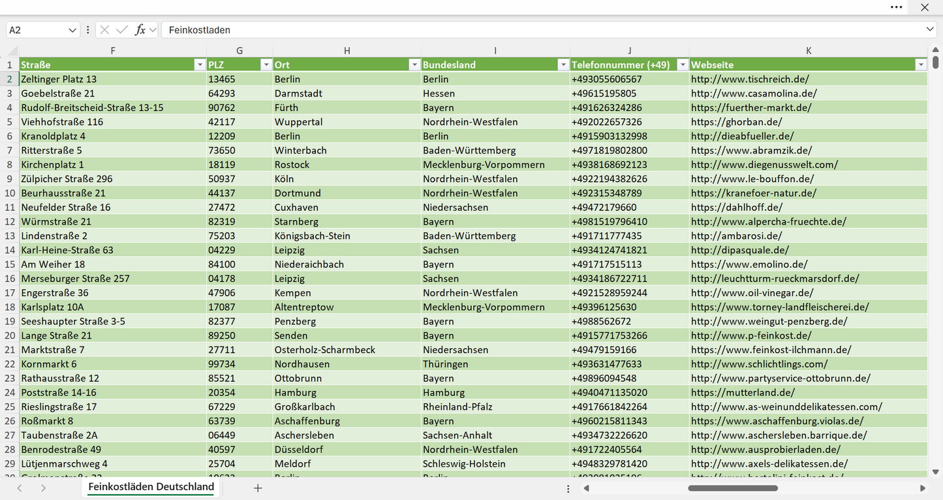Select the Feinkostläden Deutschland sheet tab

point(151,487)
